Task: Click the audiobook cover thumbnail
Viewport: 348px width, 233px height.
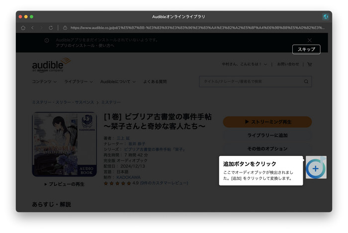Action: click(64, 145)
